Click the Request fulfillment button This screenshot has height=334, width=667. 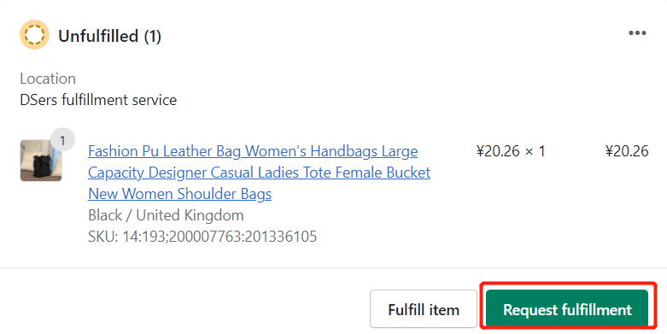click(x=567, y=309)
